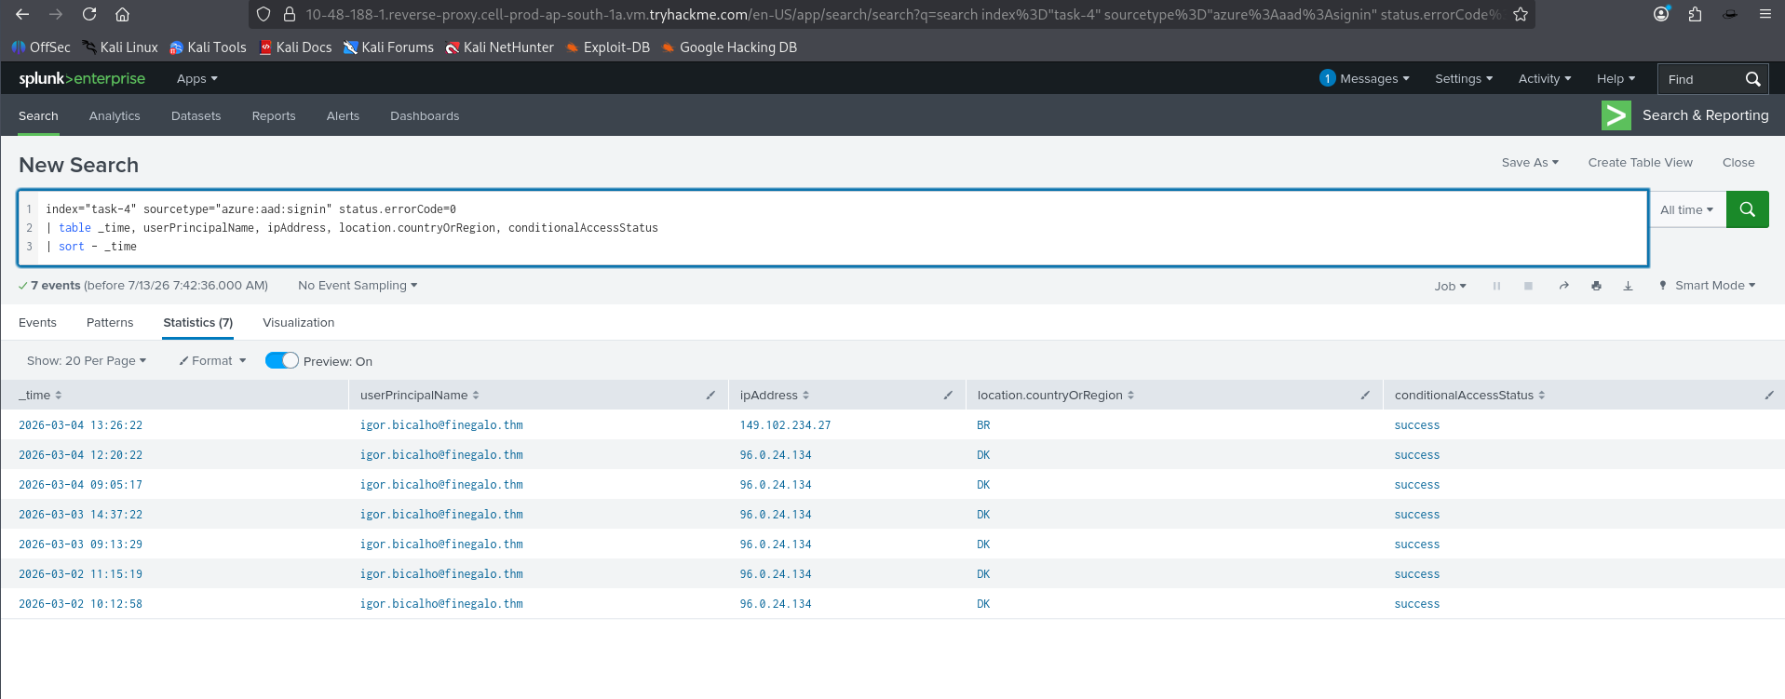Viewport: 1785px width, 699px height.
Task: Open the Settings dropdown
Action: pos(1464,79)
